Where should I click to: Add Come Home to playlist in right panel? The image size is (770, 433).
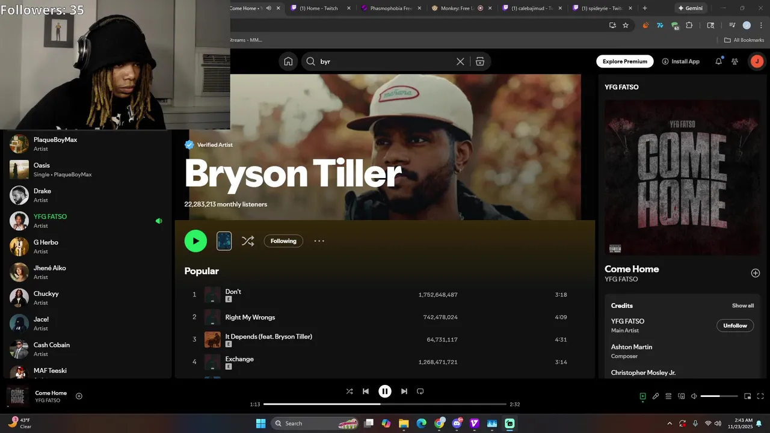tap(756, 273)
